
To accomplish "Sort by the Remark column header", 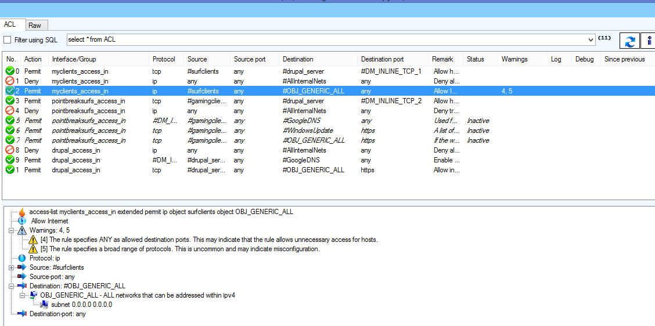I will coord(446,59).
